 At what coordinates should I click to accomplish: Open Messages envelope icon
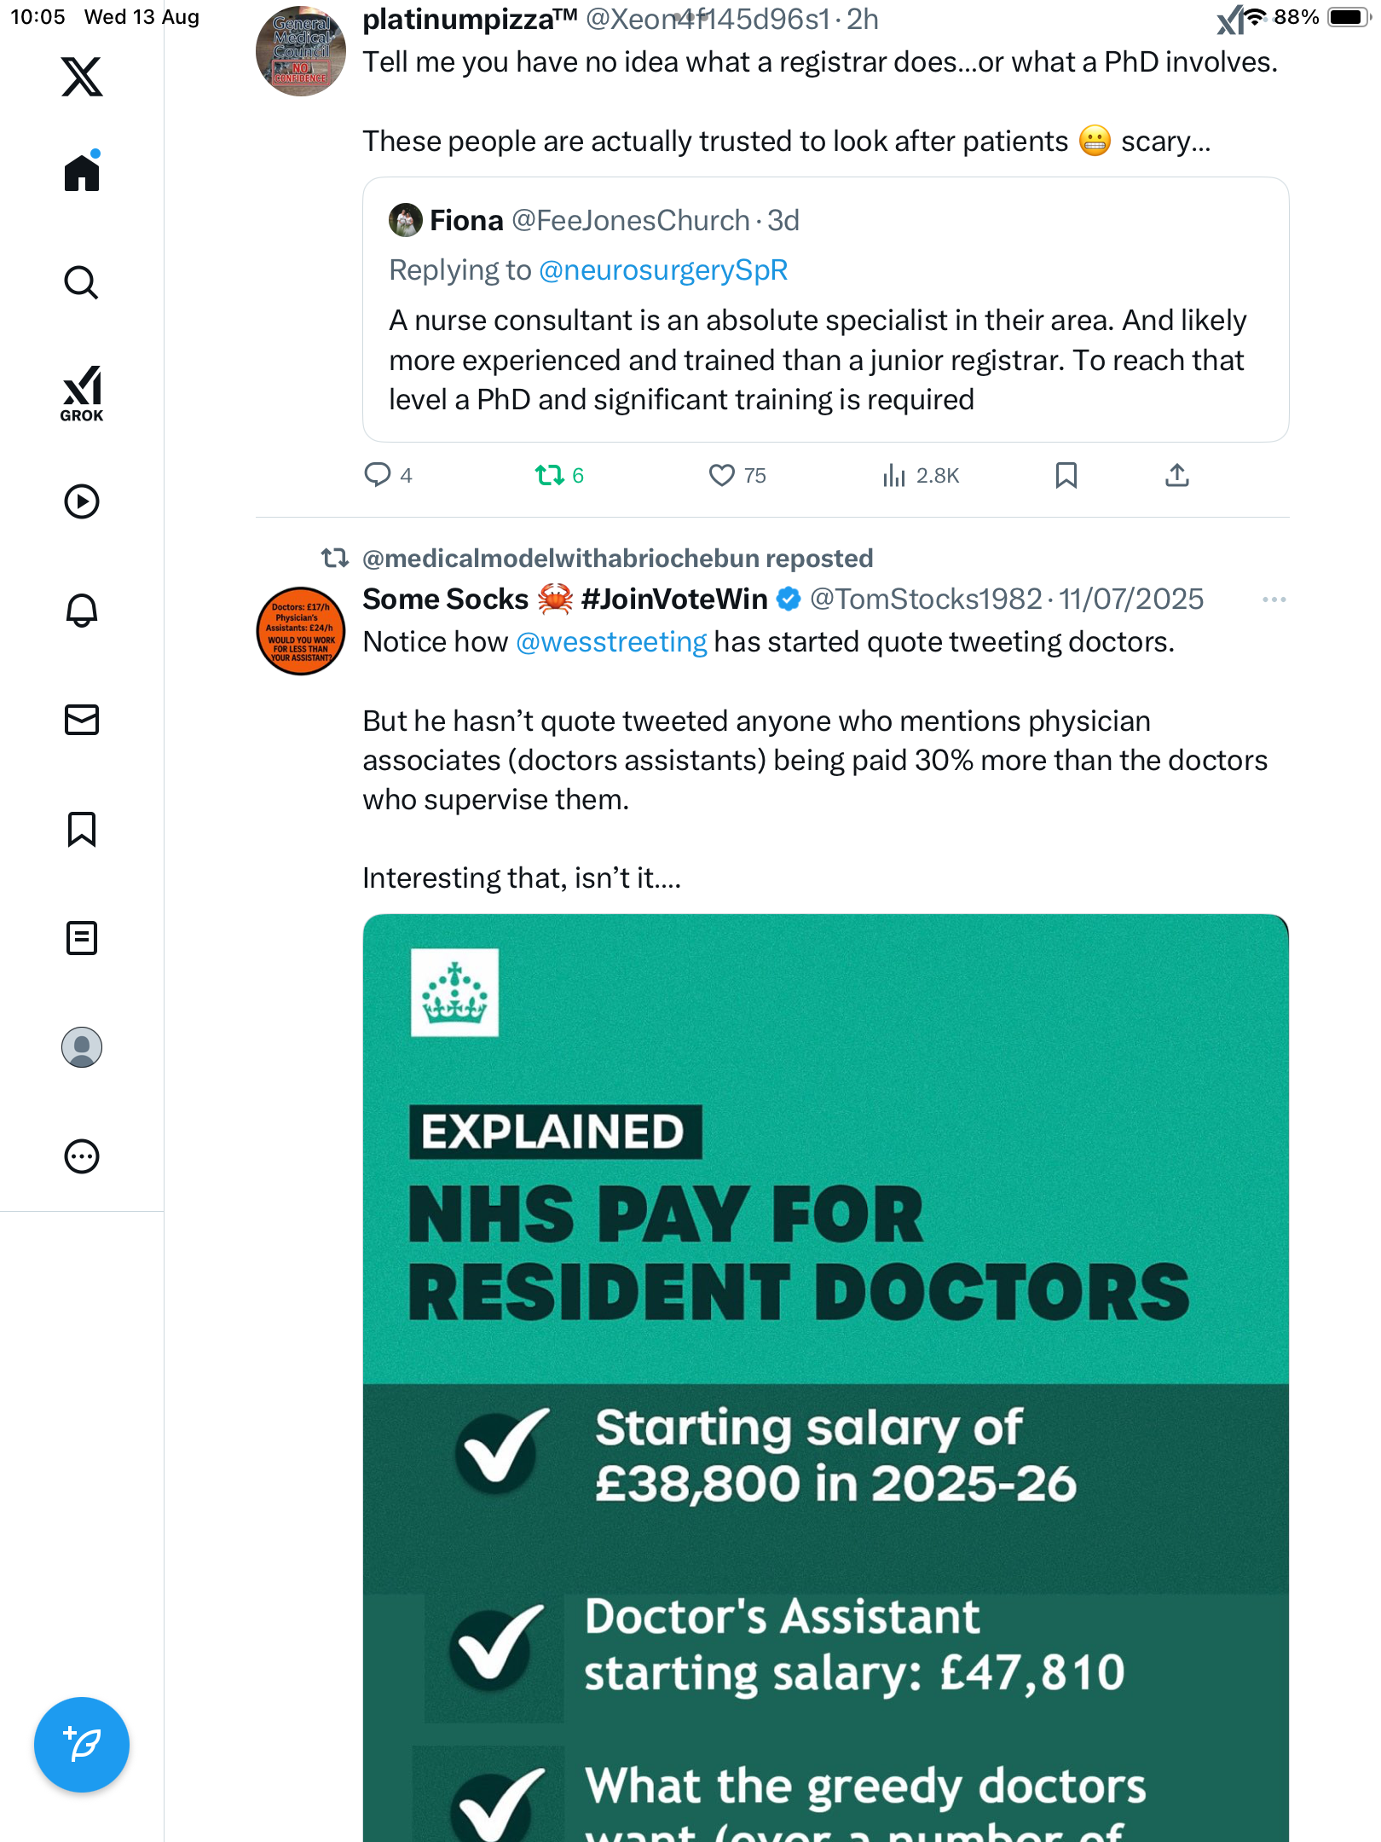tap(82, 720)
